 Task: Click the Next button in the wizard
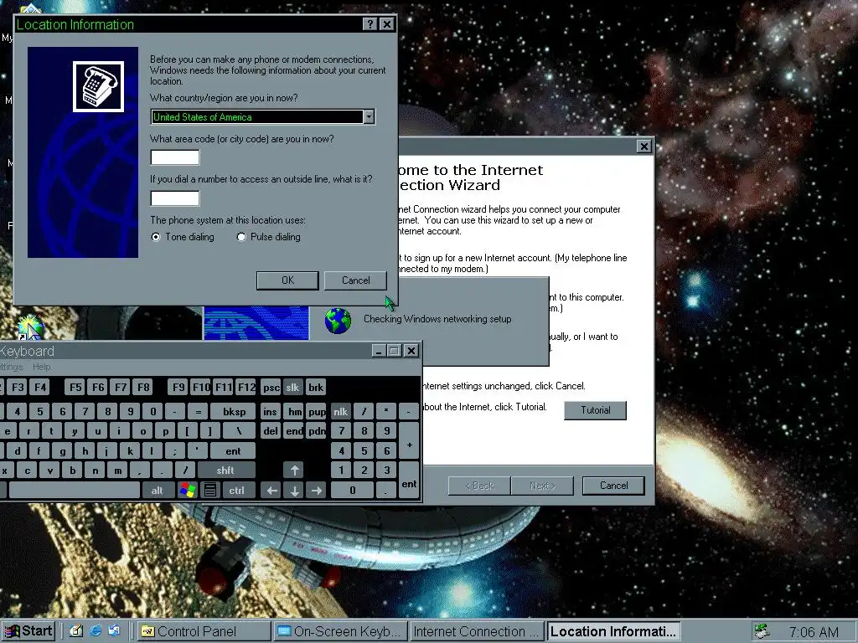point(542,486)
